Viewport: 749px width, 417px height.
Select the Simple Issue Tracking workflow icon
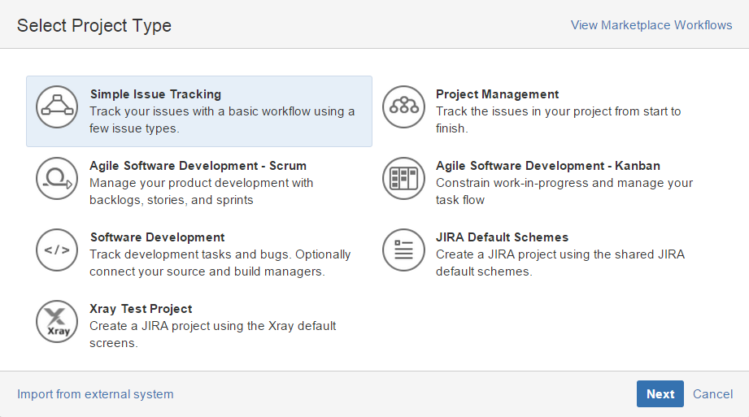[x=57, y=106]
